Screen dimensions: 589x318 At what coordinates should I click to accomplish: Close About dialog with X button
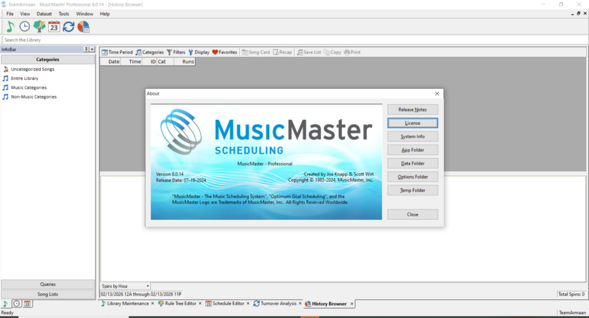(437, 94)
